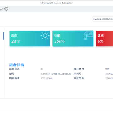Click the IDE interface value

pos(107,69)
